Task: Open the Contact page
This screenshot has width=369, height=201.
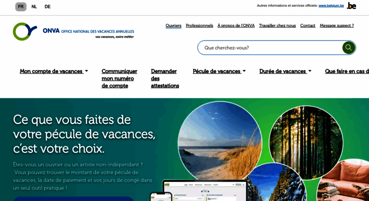Action: click(308, 26)
